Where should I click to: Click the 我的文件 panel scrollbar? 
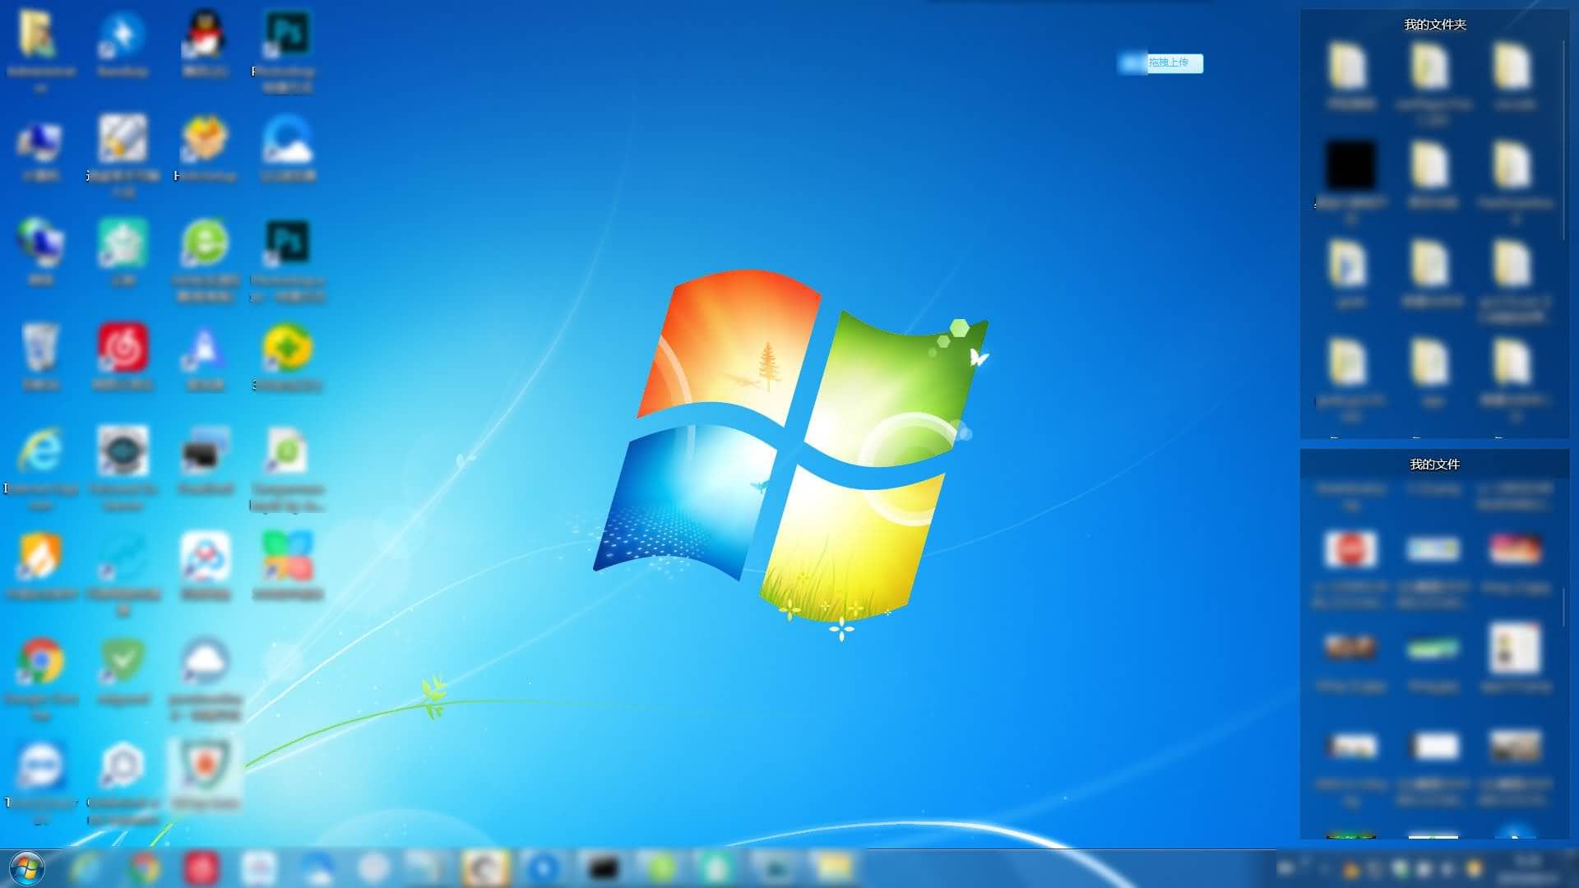[x=1564, y=607]
